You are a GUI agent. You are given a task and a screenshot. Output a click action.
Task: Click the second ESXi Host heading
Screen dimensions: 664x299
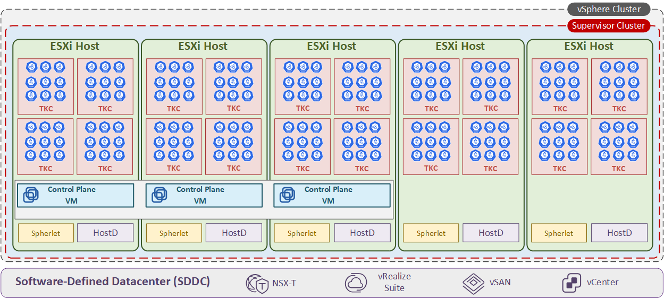pyautogui.click(x=203, y=46)
